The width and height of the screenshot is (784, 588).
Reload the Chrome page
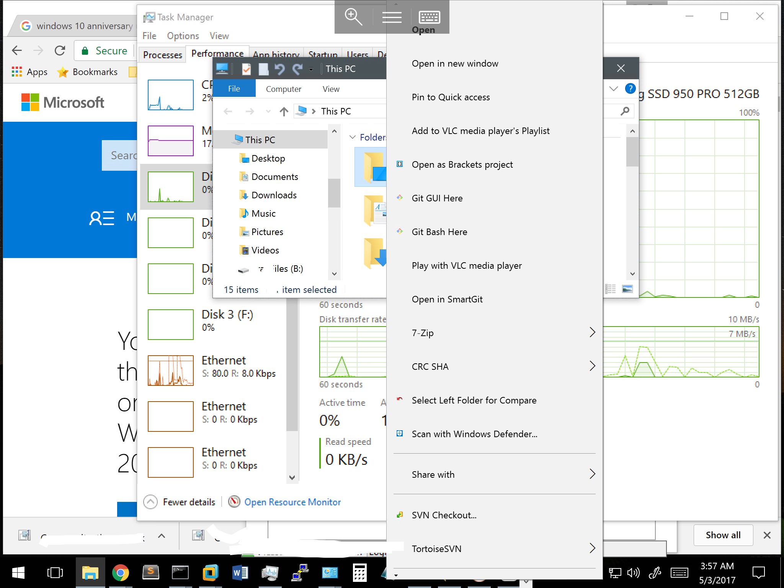coord(60,51)
